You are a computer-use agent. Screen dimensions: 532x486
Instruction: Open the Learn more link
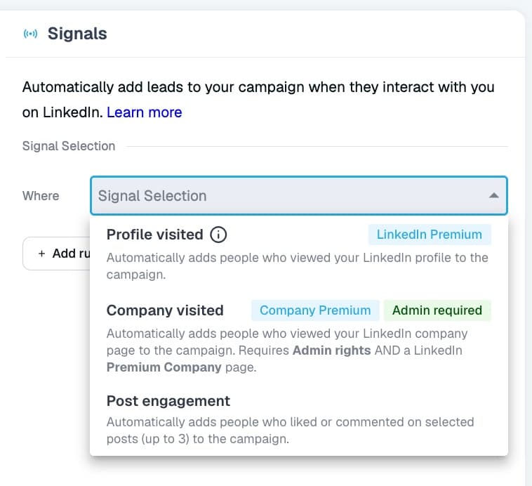coord(144,112)
